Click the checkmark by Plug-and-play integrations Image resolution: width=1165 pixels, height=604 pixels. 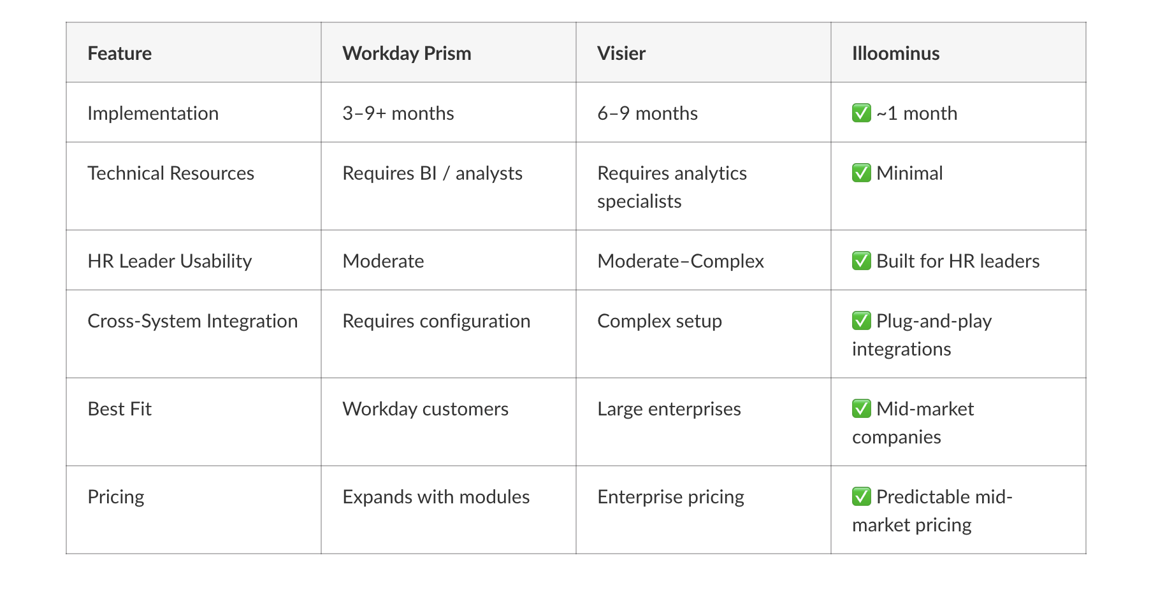(861, 320)
